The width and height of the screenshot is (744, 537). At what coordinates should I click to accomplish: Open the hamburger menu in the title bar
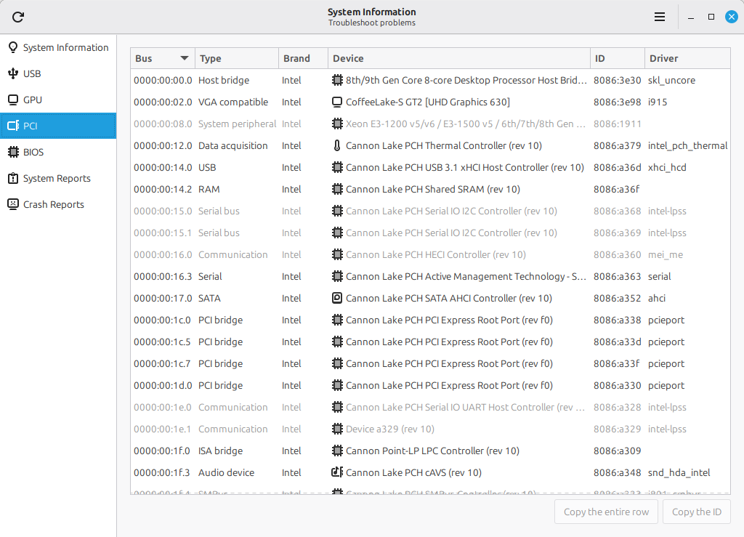click(x=660, y=17)
